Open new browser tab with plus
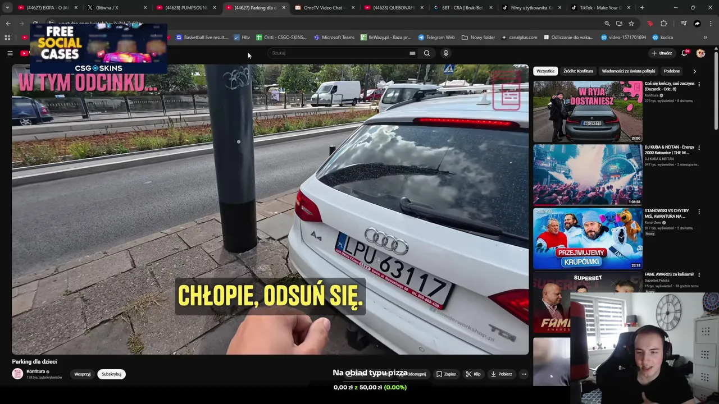719x404 pixels. [642, 8]
